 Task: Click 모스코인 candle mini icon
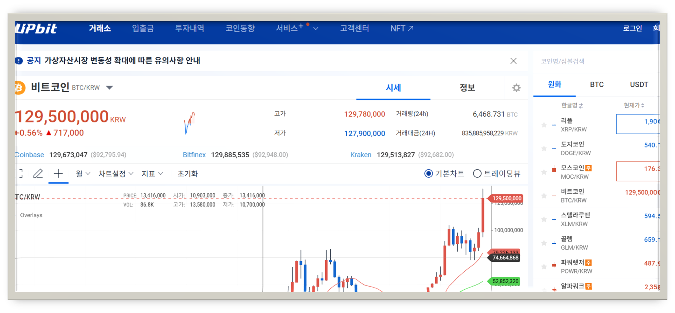coord(554,169)
